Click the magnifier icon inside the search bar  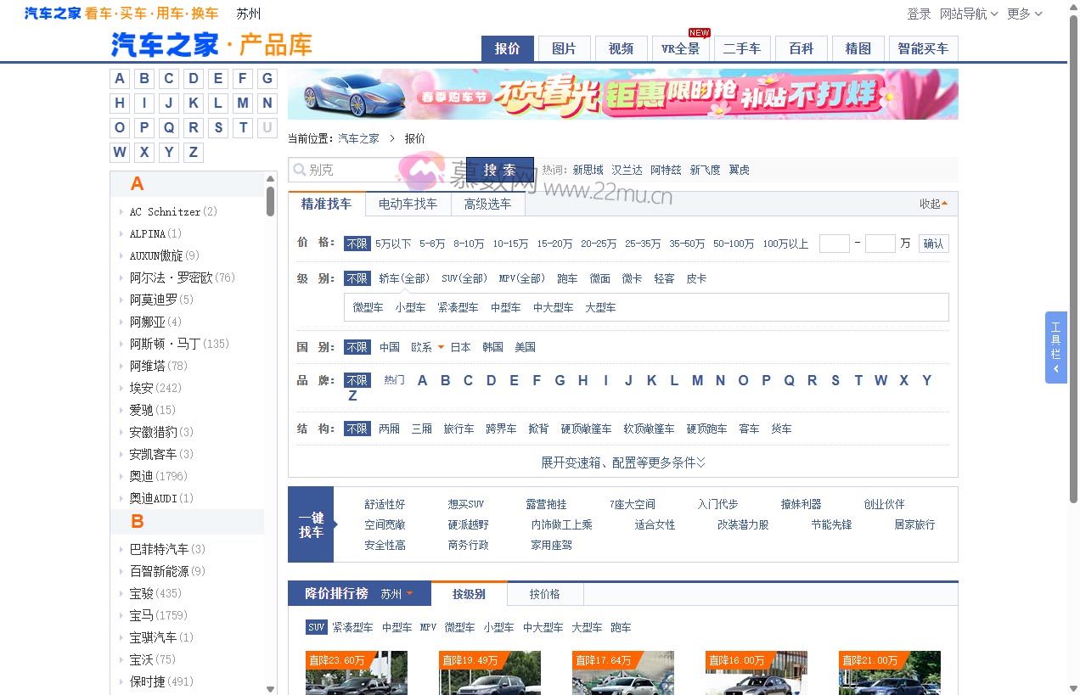tap(299, 170)
